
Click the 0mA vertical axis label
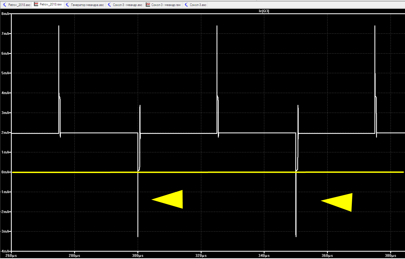click(x=5, y=172)
